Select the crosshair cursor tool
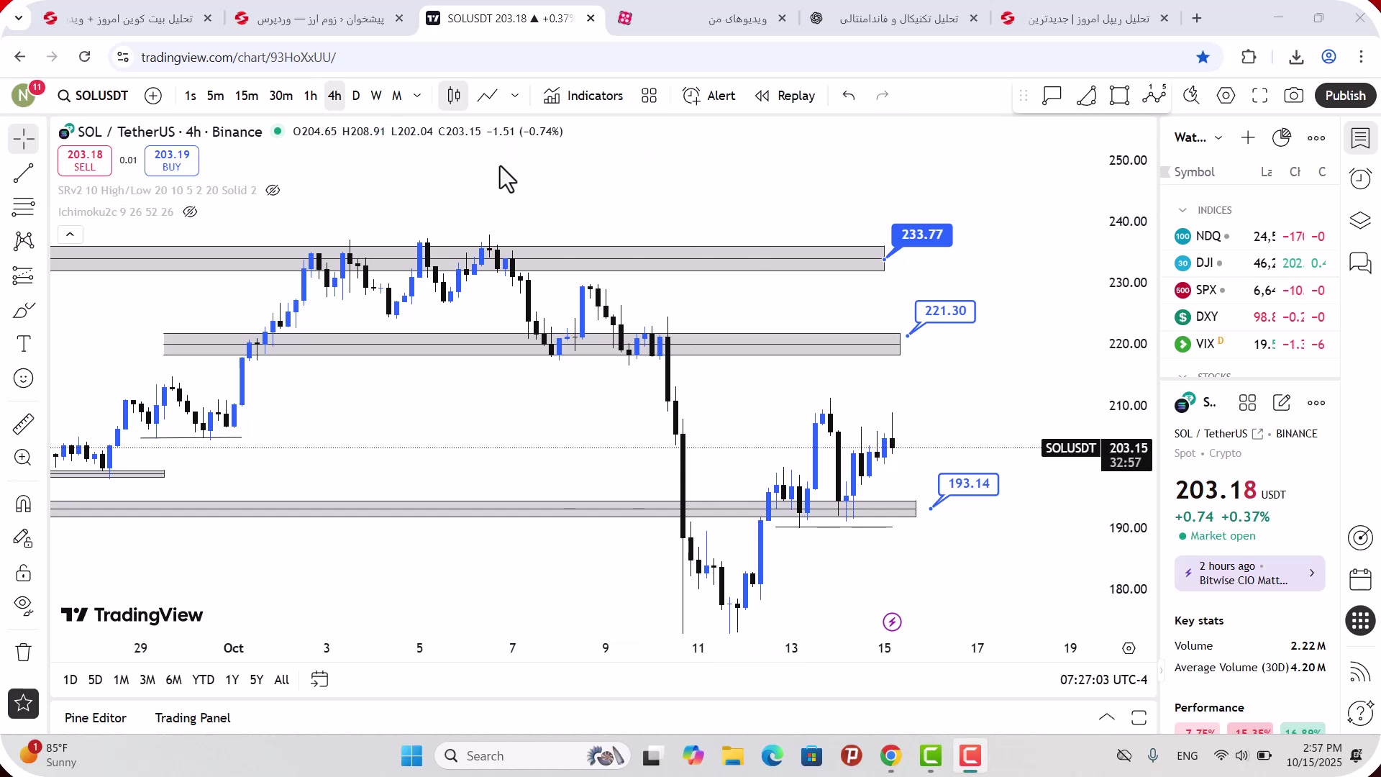Viewport: 1381px width, 777px height. 23,139
